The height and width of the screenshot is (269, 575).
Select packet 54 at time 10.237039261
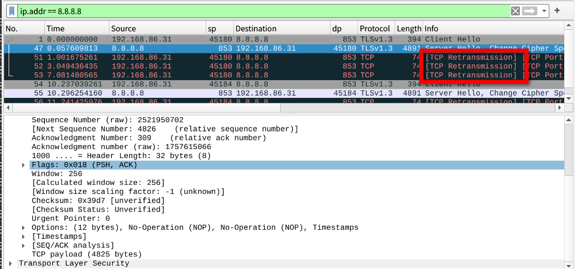(x=284, y=84)
